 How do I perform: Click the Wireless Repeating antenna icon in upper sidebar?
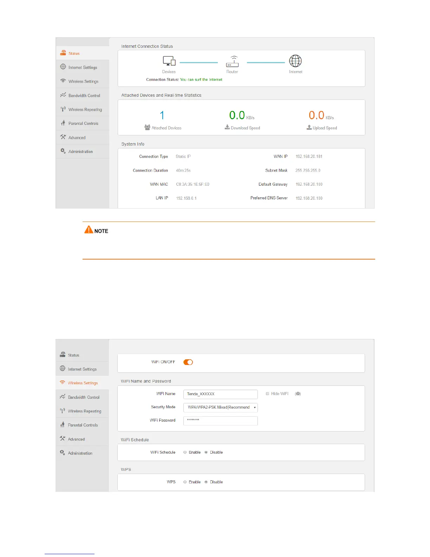[63, 109]
